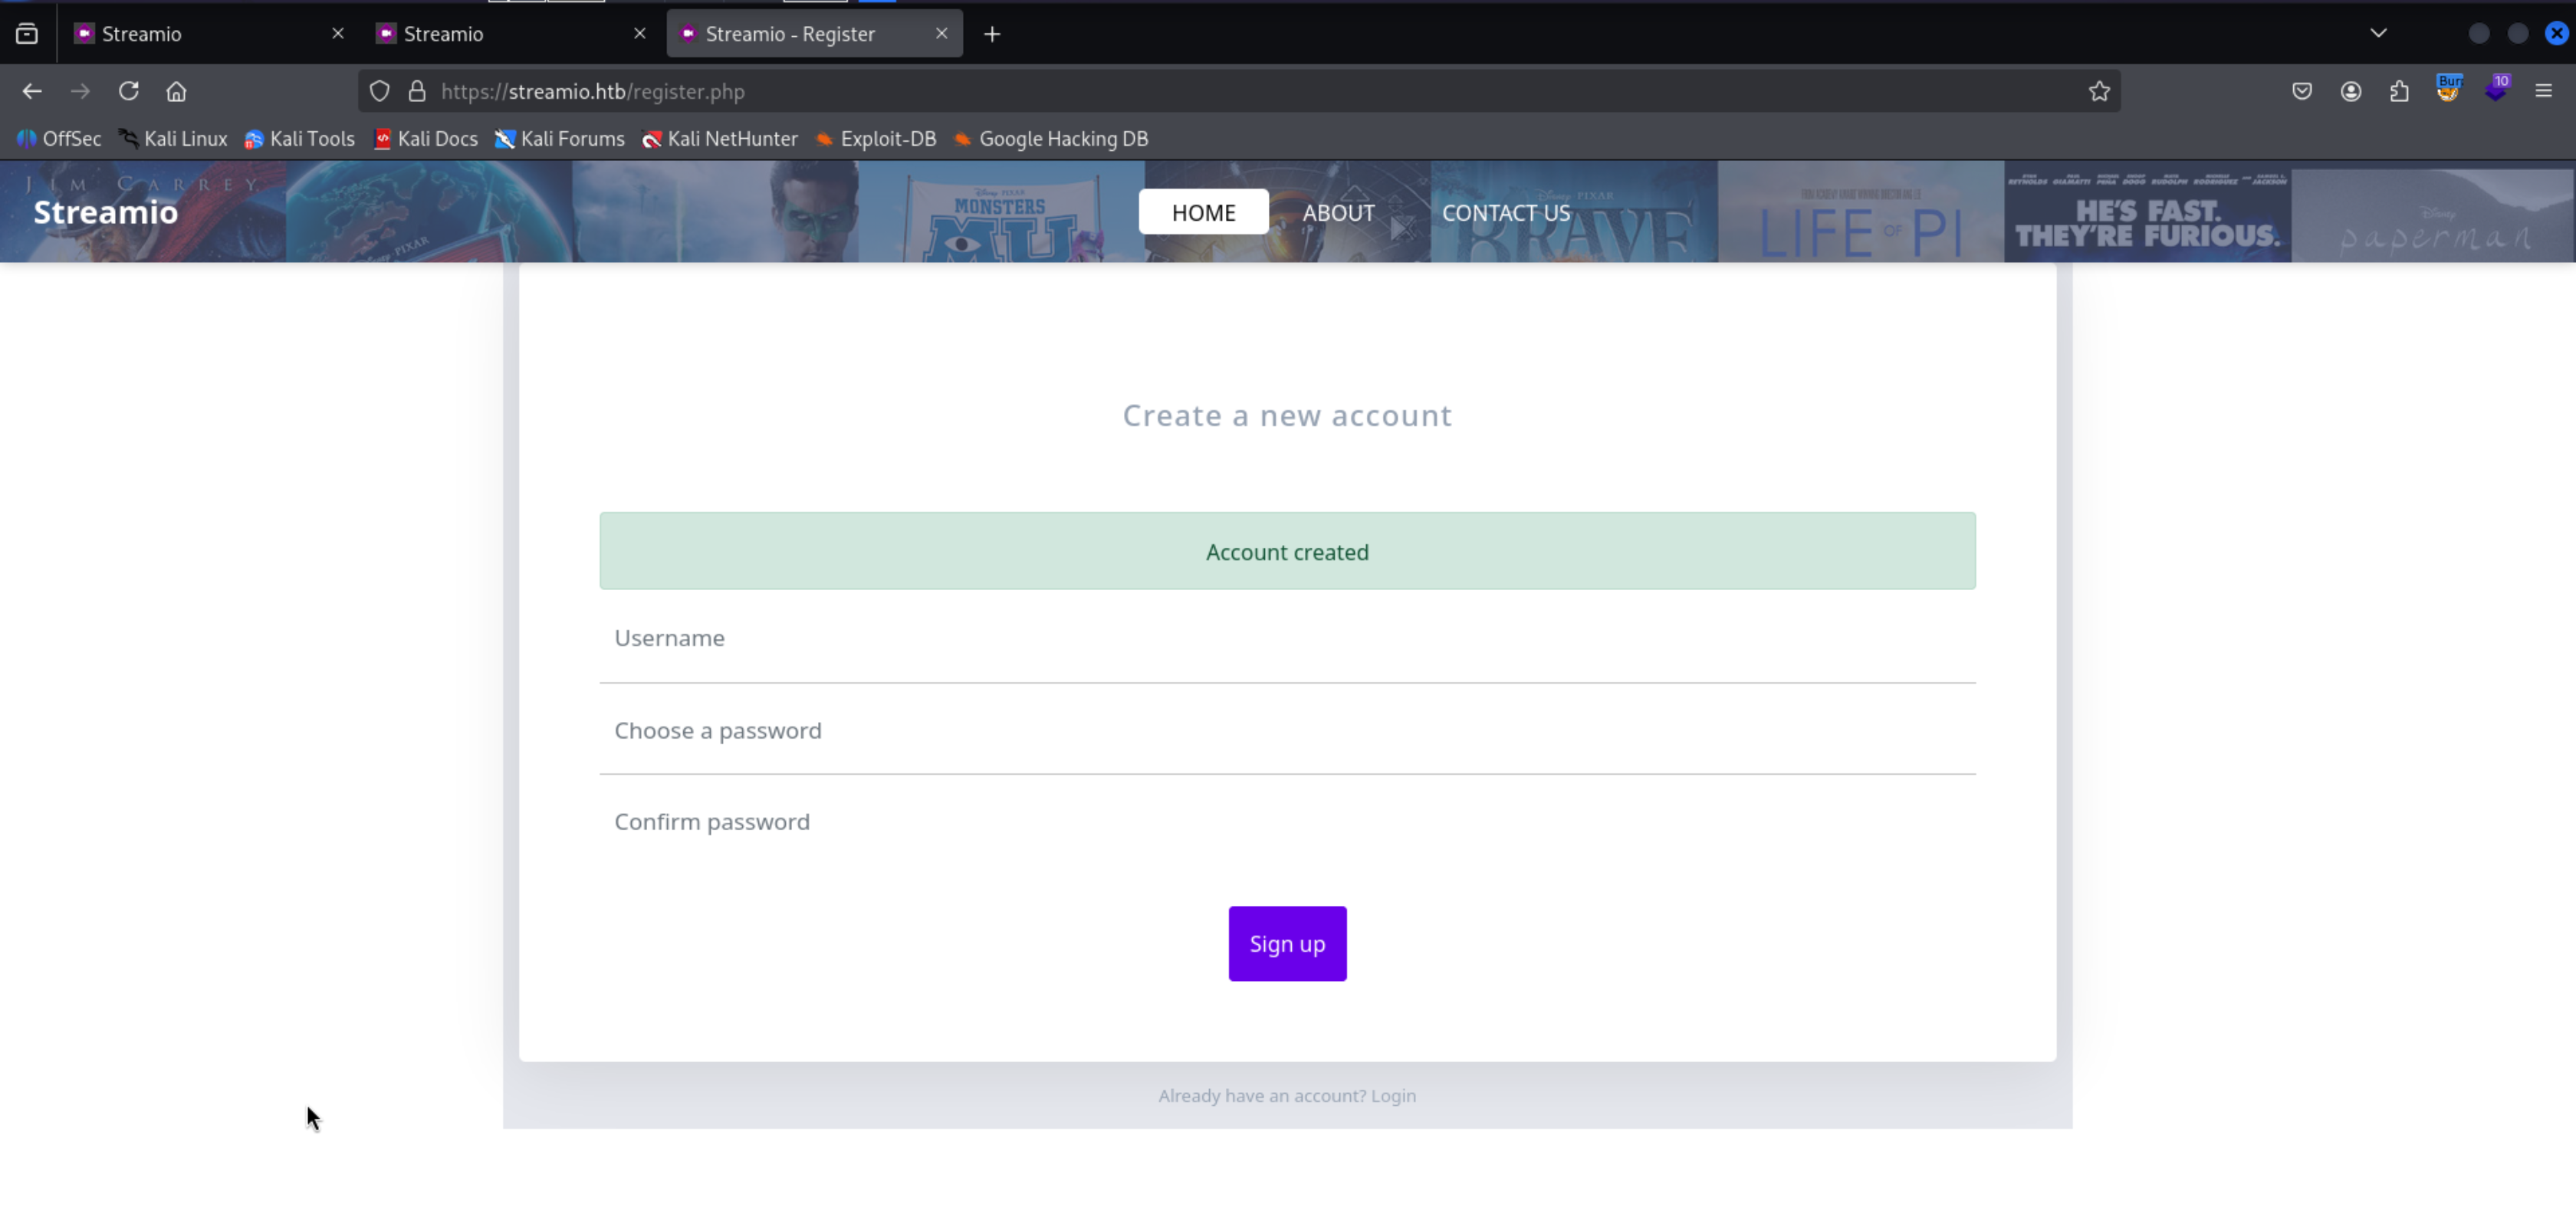Screen dimensions: 2576x1217
Task: Focus the Username input field
Action: pyautogui.click(x=1287, y=638)
